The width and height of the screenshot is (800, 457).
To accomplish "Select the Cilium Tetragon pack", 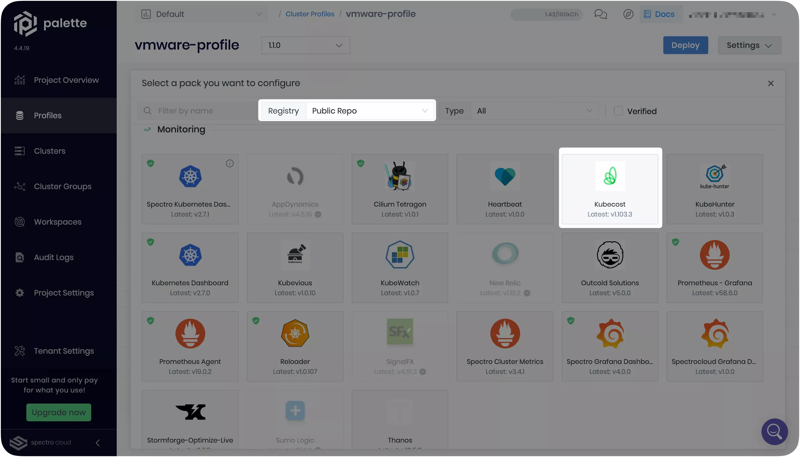I will (399, 188).
